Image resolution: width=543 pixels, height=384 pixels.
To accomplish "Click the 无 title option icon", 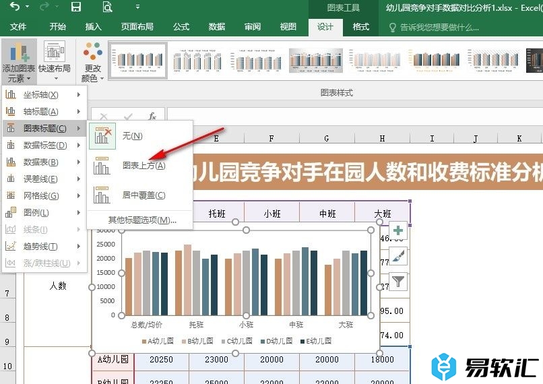I will pyautogui.click(x=102, y=135).
